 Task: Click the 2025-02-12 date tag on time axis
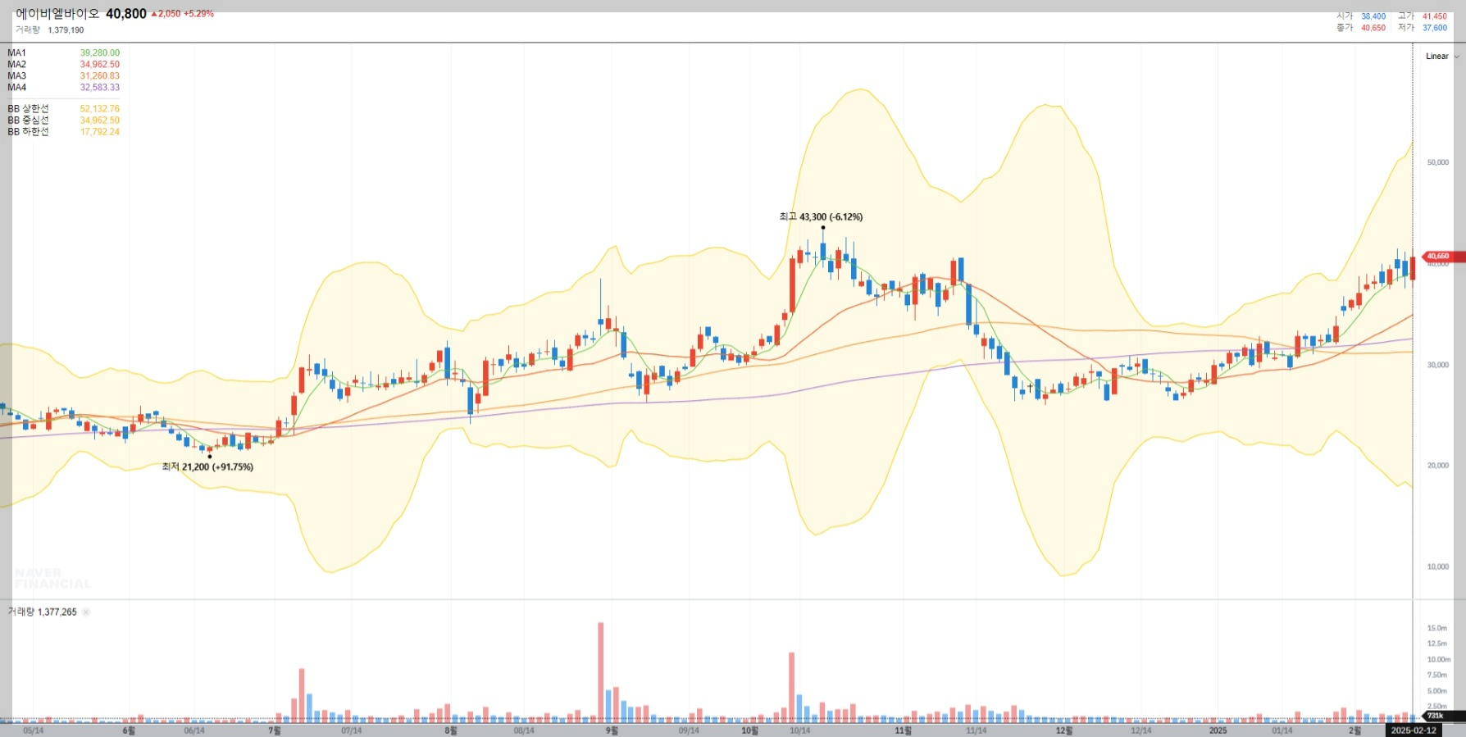point(1414,730)
